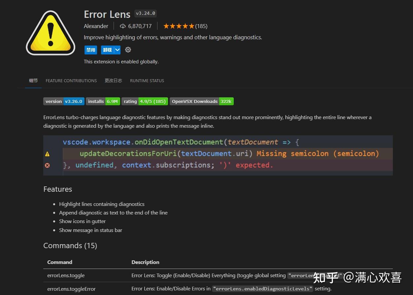The width and height of the screenshot is (413, 295).
Task: Open publisher Alexander's page
Action: [96, 26]
